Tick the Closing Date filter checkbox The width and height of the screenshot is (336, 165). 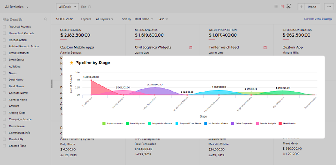coord(4,113)
